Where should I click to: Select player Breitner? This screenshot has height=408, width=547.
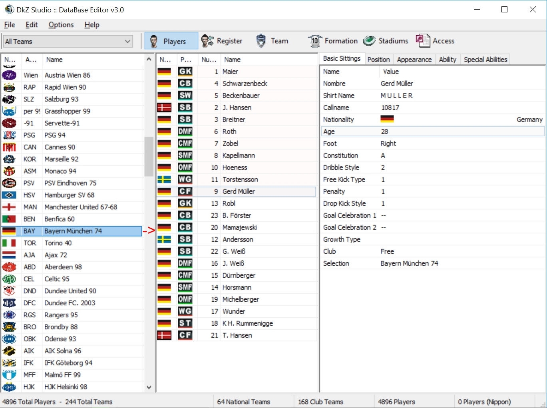(236, 119)
